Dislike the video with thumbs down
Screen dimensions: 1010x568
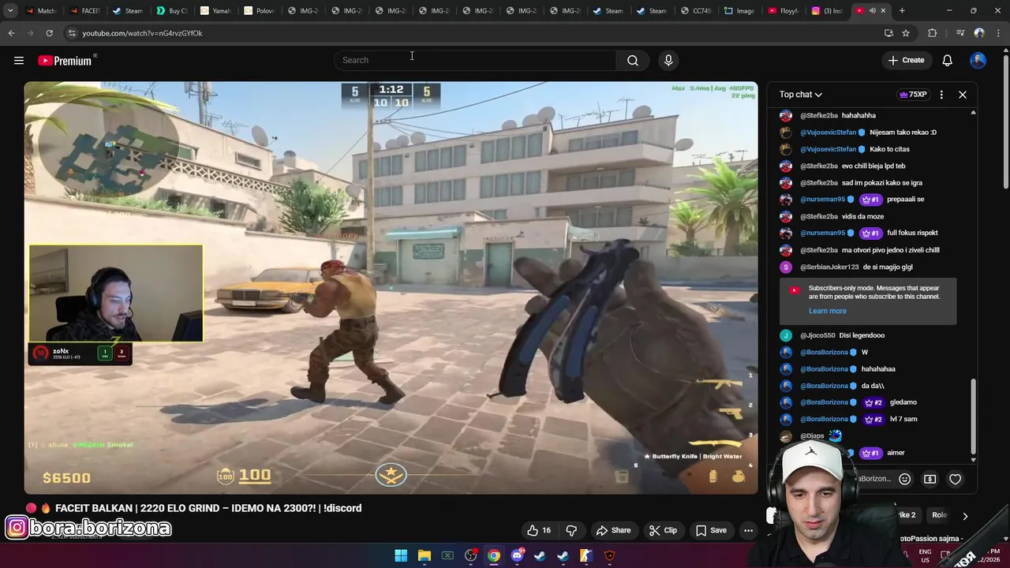point(571,530)
